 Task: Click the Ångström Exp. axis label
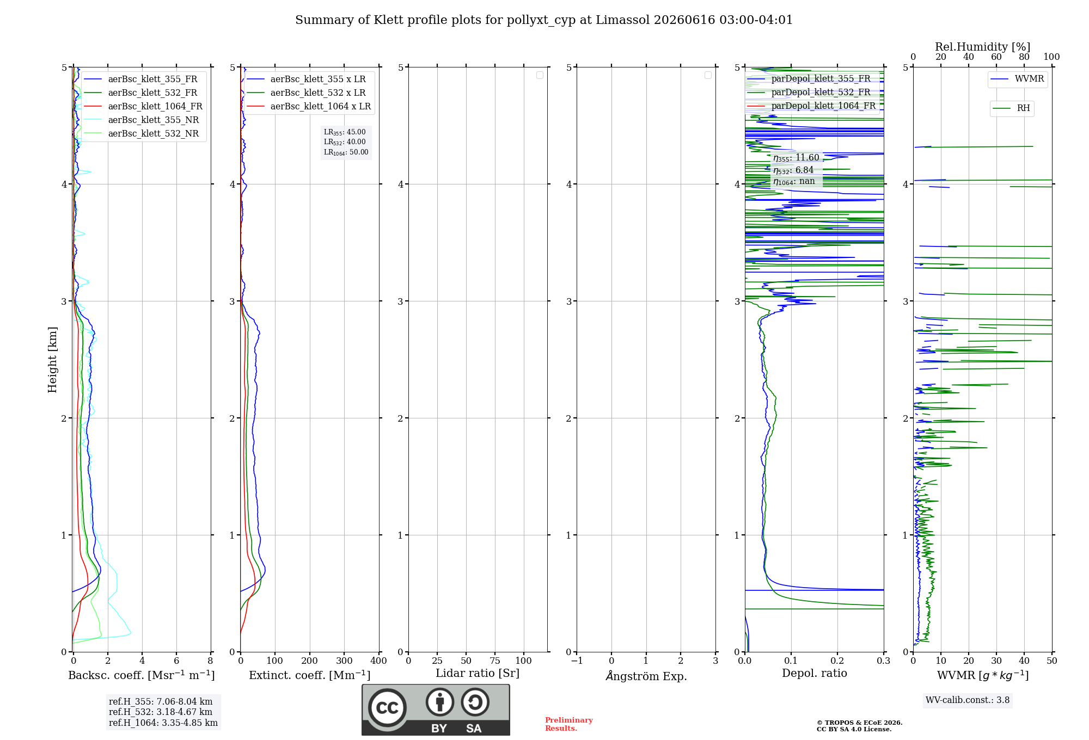[646, 676]
